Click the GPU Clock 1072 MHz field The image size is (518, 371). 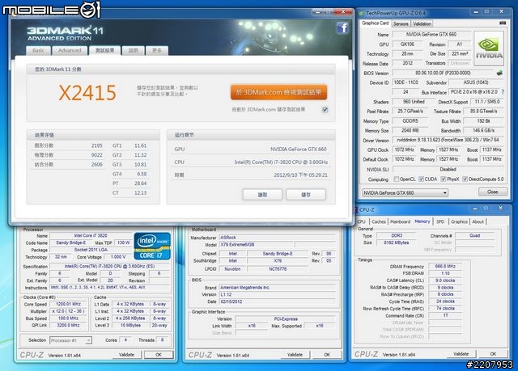click(x=404, y=150)
